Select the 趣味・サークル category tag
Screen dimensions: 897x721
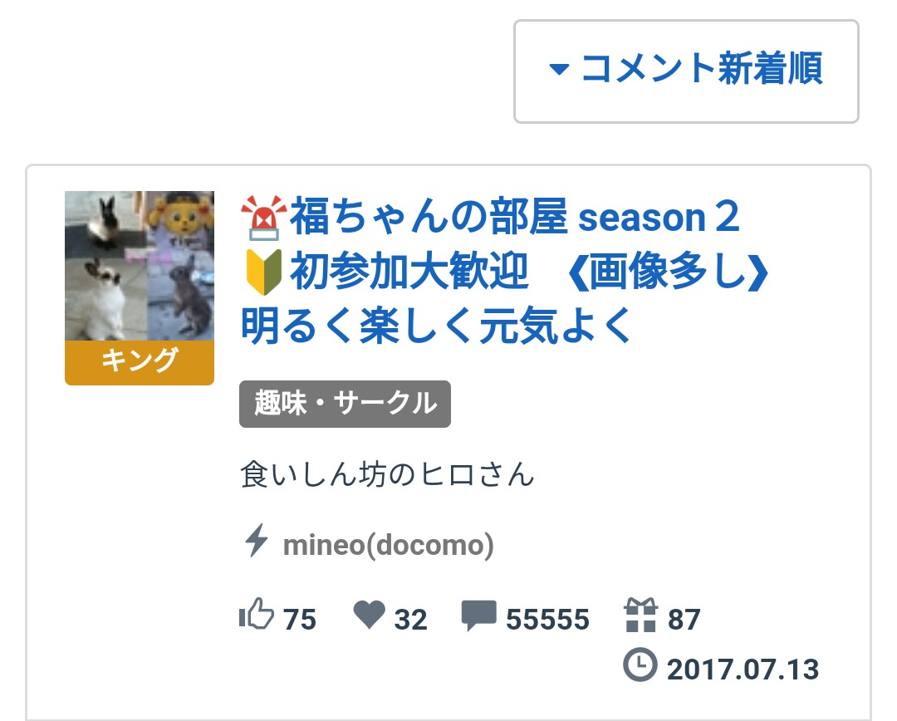pyautogui.click(x=345, y=404)
